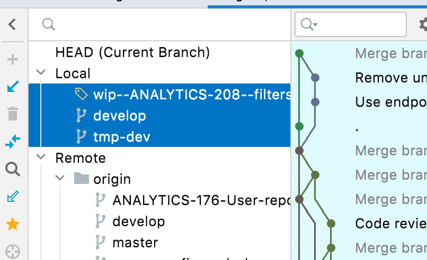Focus the branches filter search field
This screenshot has height=260, width=427.
(x=159, y=24)
